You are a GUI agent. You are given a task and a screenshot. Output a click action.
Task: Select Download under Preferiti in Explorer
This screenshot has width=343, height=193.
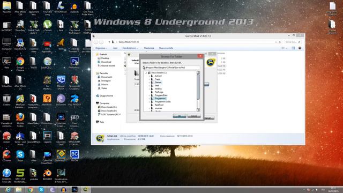tap(106, 62)
